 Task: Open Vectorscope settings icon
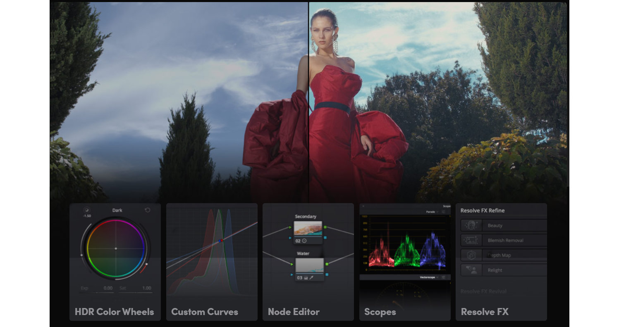click(x=443, y=277)
